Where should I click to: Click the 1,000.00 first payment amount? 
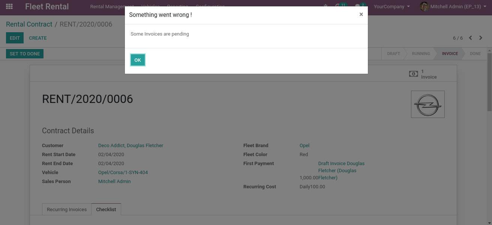click(309, 178)
